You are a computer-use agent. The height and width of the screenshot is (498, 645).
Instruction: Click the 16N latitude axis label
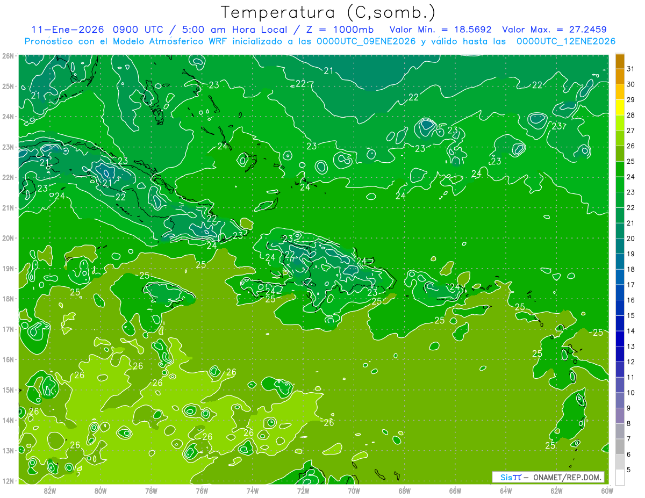click(8, 359)
